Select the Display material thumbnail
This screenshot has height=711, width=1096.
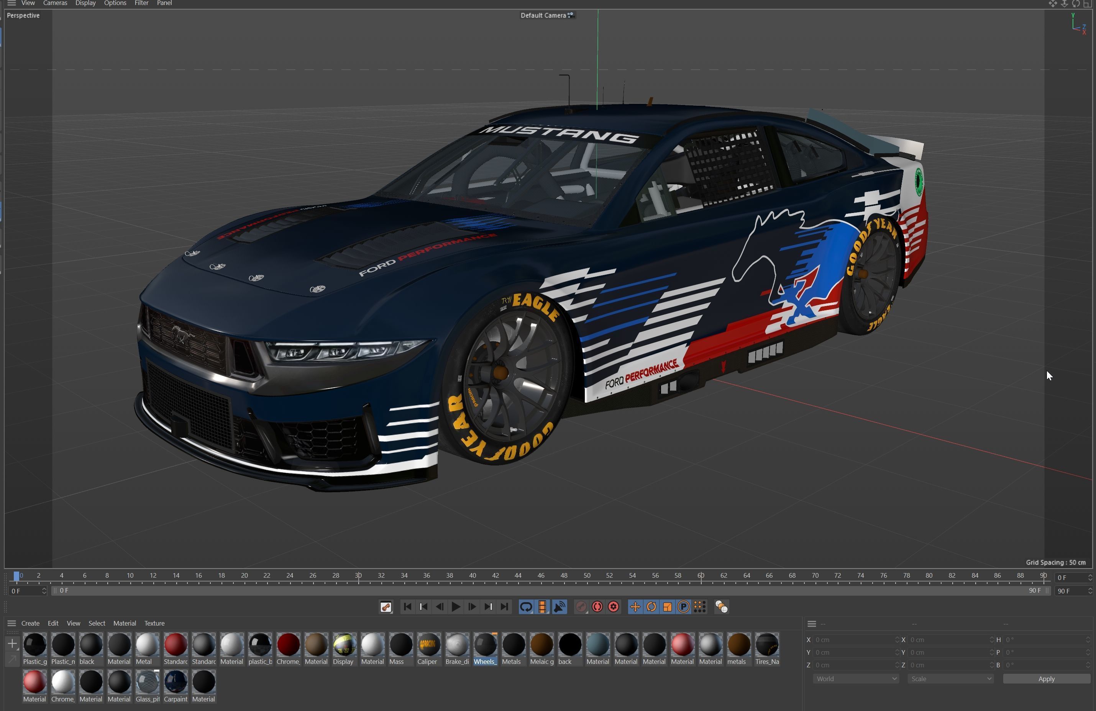[345, 644]
